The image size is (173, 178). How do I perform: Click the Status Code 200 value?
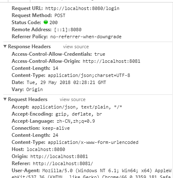(x=54, y=22)
